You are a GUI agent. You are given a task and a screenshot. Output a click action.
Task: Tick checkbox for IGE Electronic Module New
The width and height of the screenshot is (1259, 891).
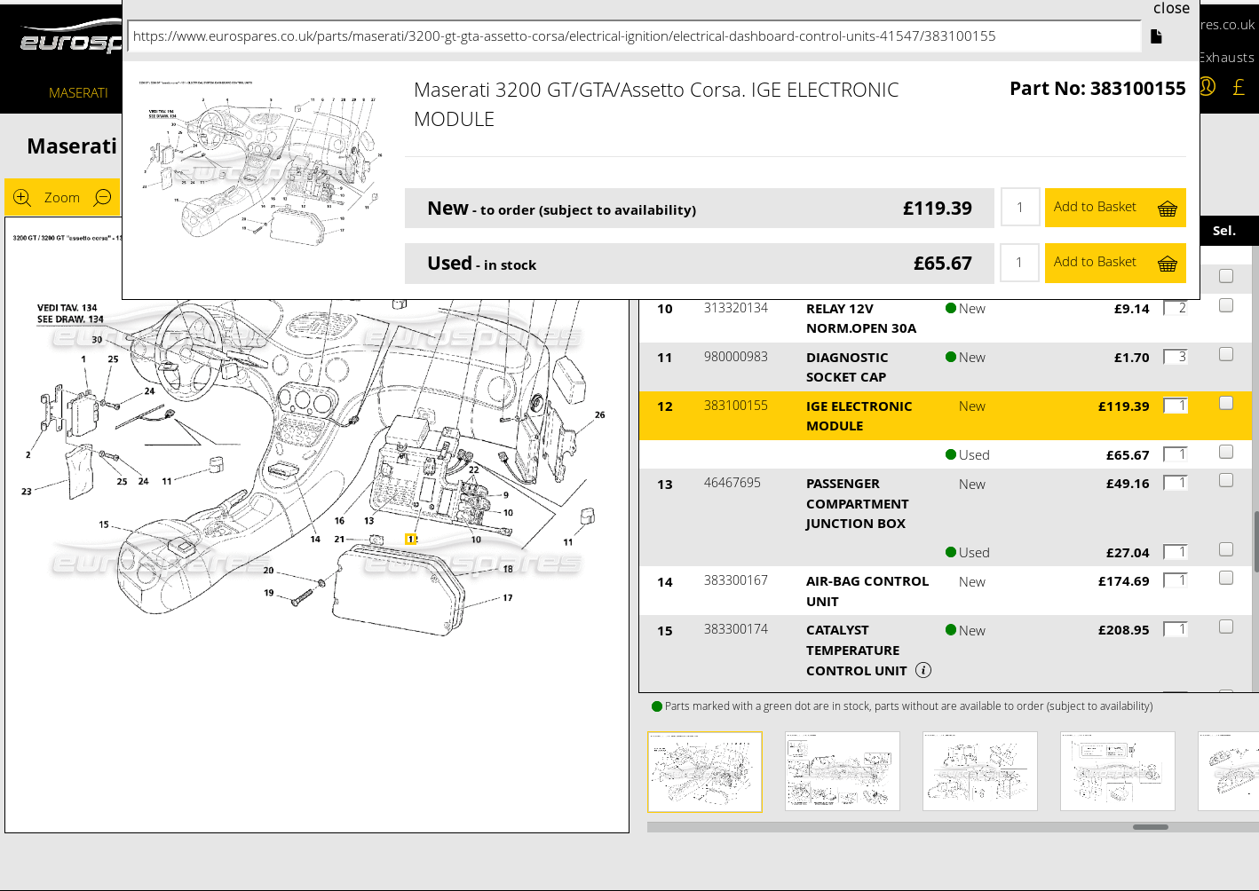1226,403
